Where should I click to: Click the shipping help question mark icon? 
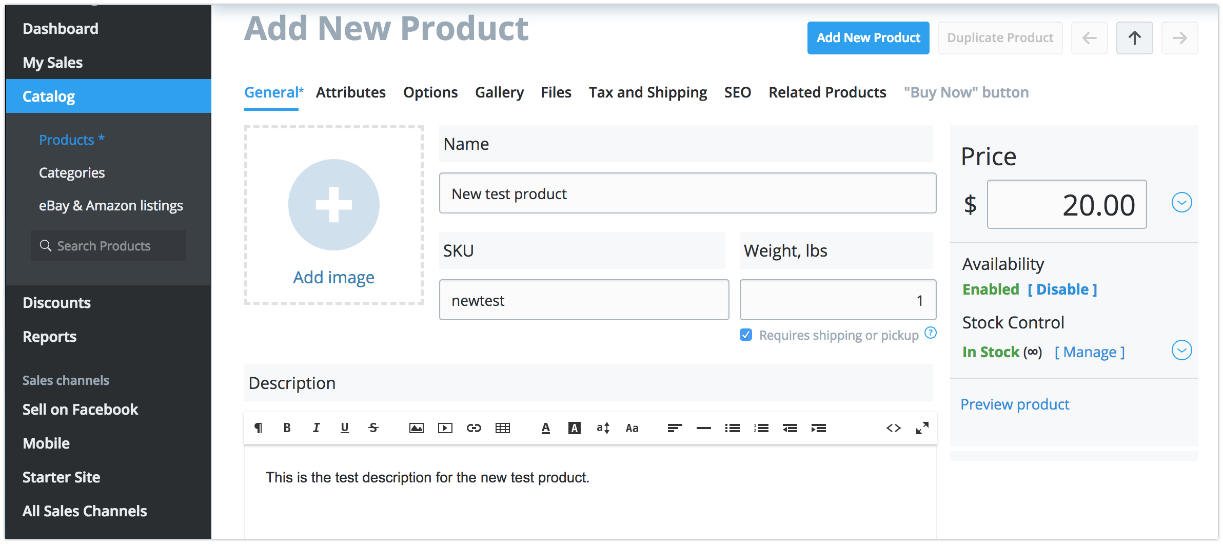tap(930, 333)
